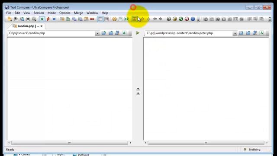Expand toolbar overflow arrow after info icon
This screenshot has height=156, width=277.
pyautogui.click(x=198, y=20)
